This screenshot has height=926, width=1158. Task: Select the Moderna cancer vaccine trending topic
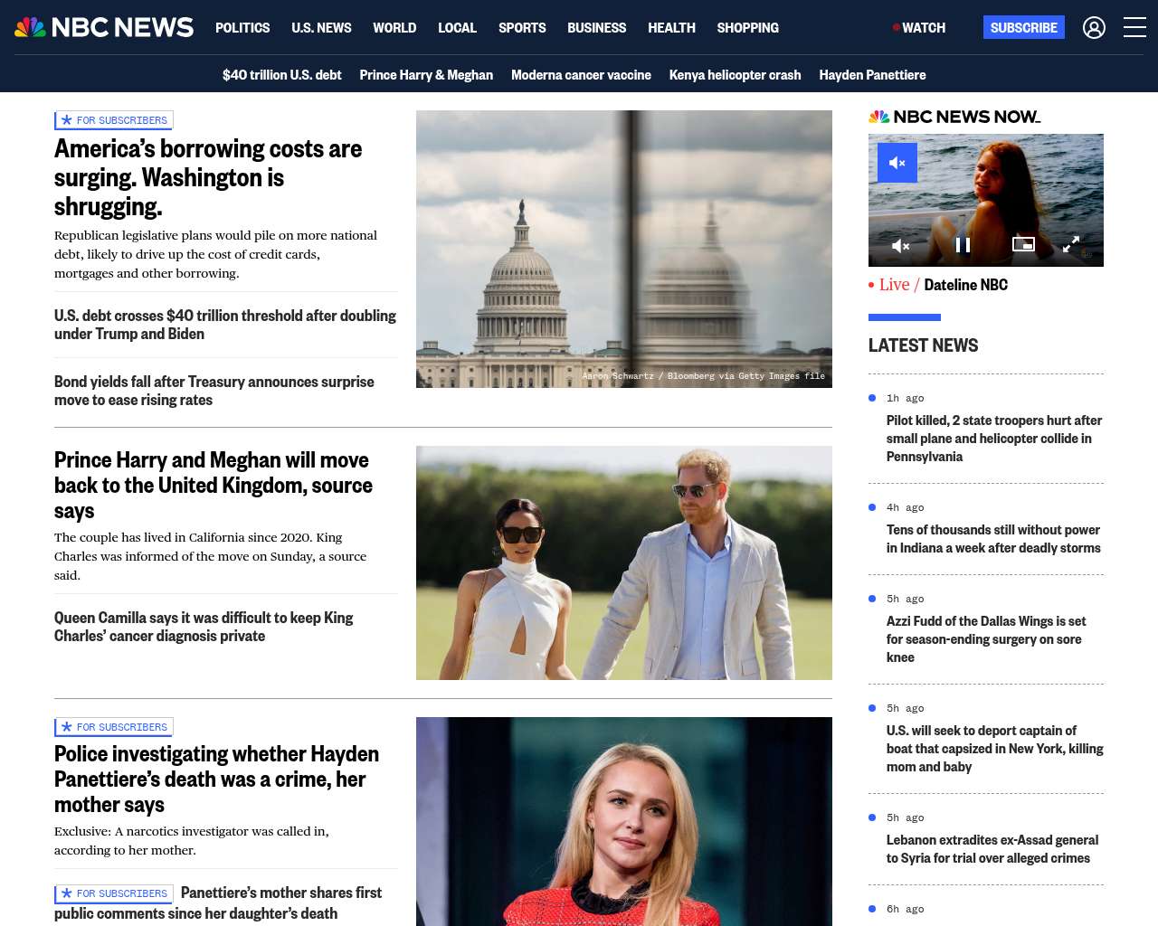pos(581,75)
